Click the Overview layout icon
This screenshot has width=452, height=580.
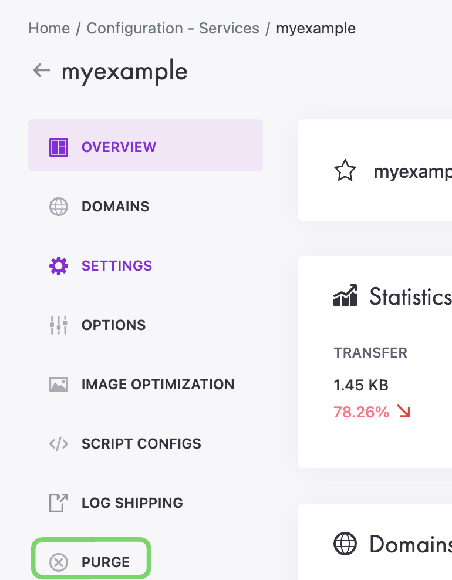(59, 147)
